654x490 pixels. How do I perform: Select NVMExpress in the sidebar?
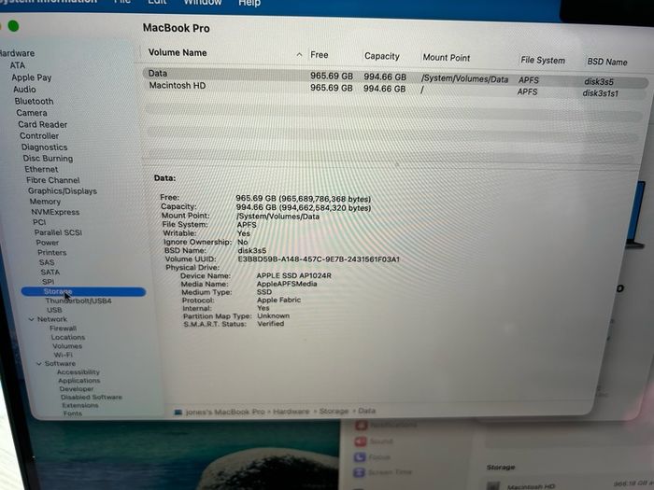(x=55, y=212)
